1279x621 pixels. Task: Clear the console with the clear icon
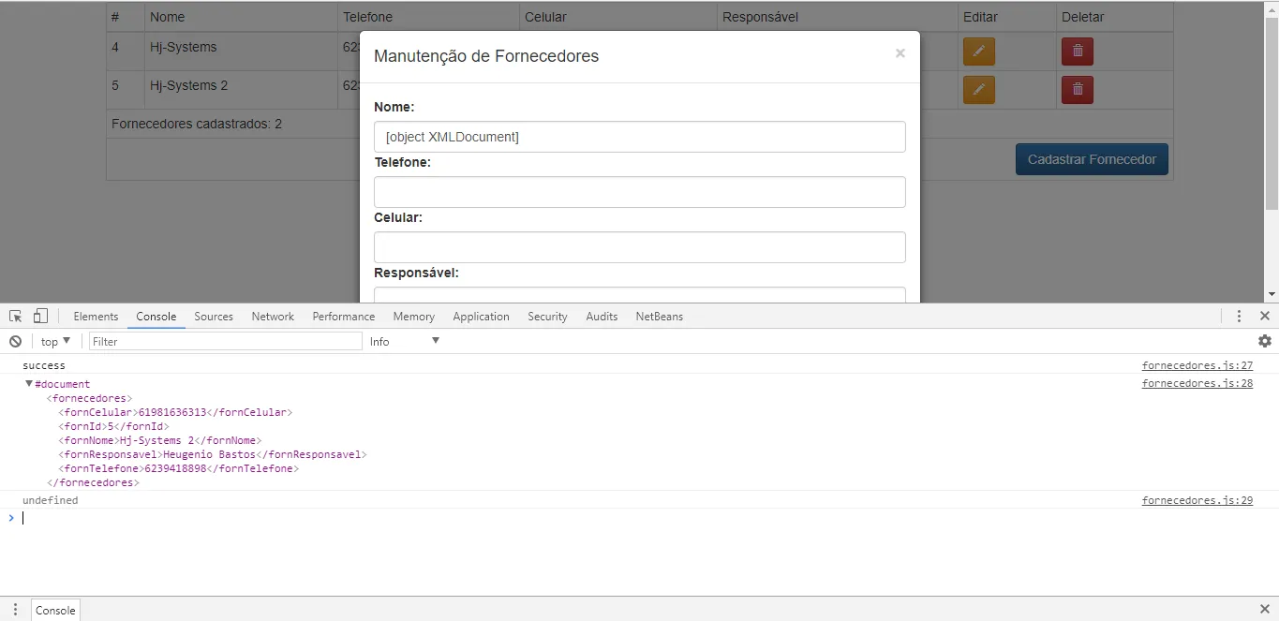15,342
